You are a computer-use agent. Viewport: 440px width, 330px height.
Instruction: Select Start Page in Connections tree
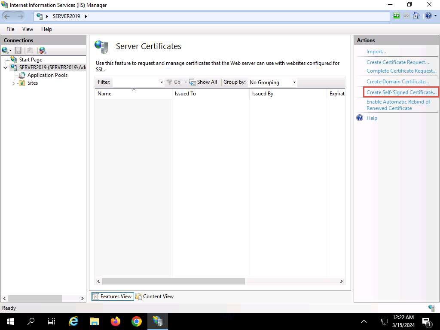pyautogui.click(x=31, y=60)
